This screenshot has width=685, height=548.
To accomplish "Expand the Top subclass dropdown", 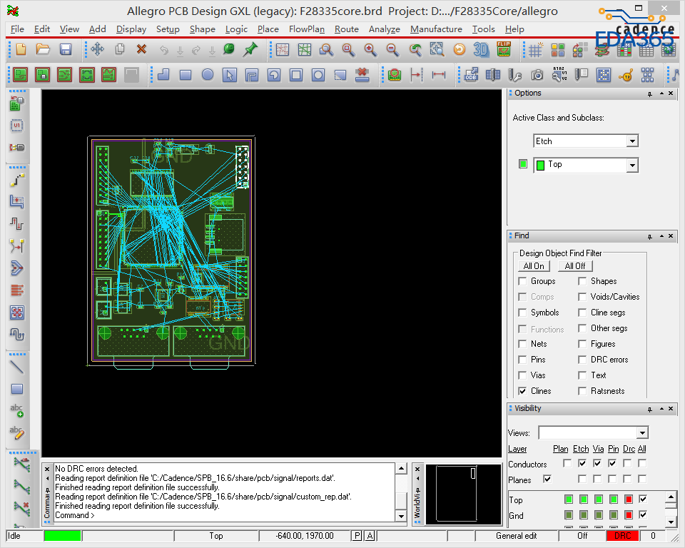I will click(631, 165).
